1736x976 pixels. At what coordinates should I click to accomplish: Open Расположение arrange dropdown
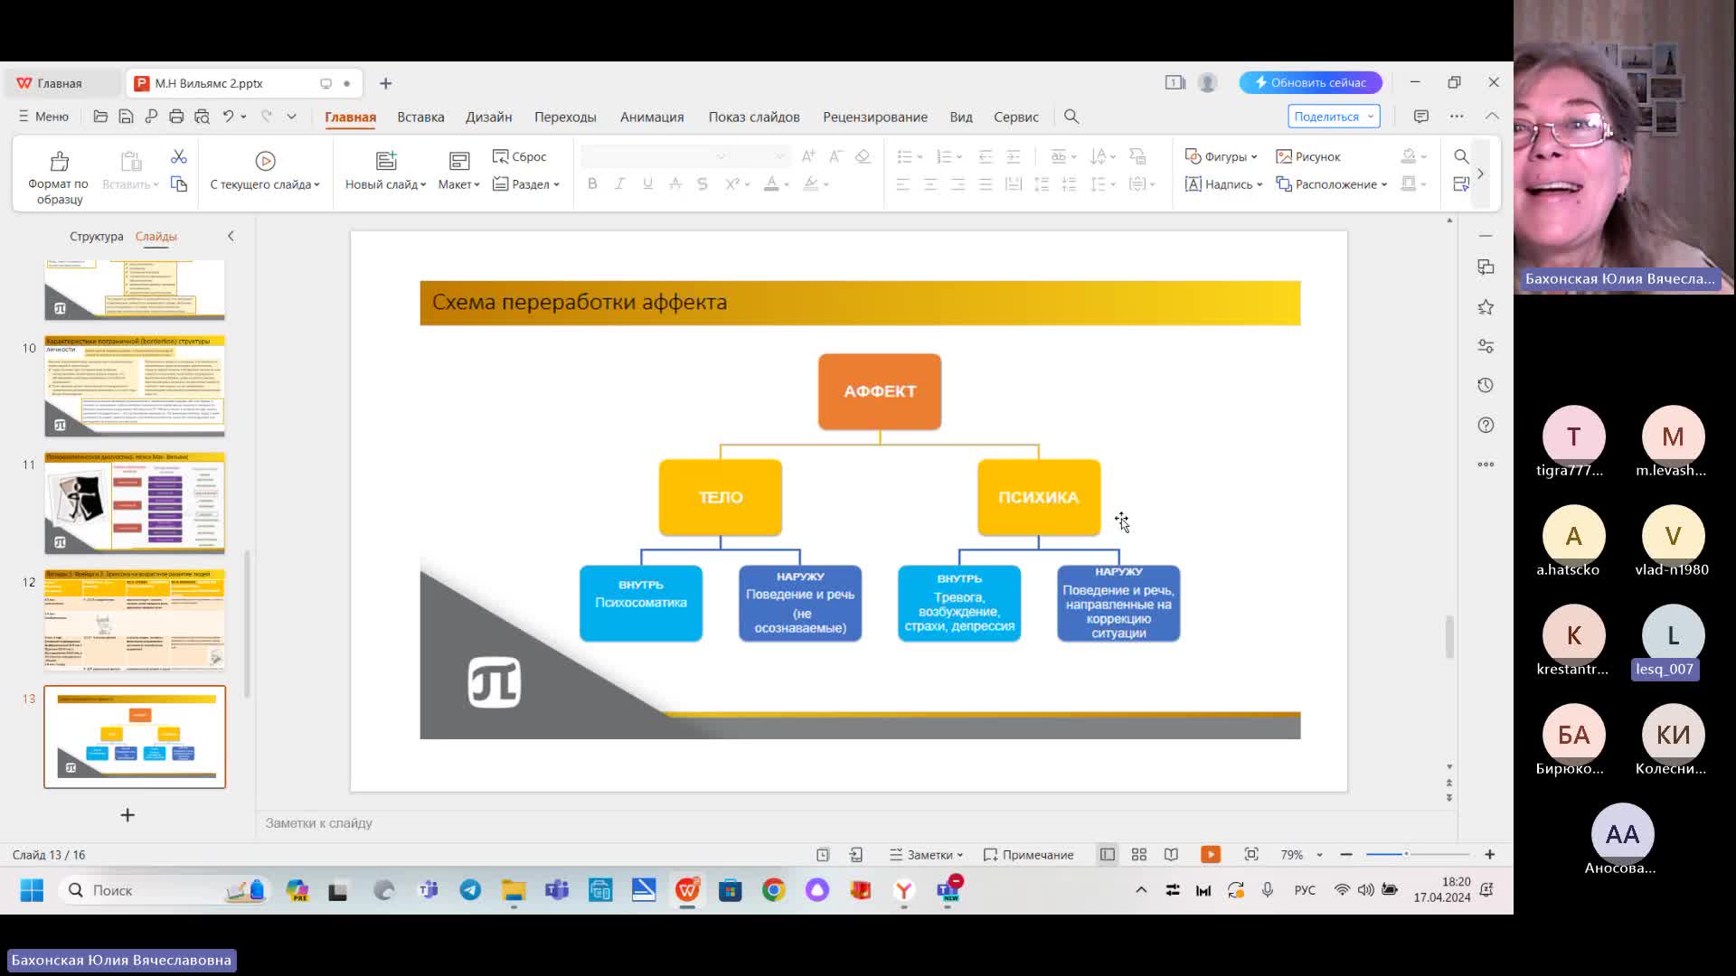1331,184
